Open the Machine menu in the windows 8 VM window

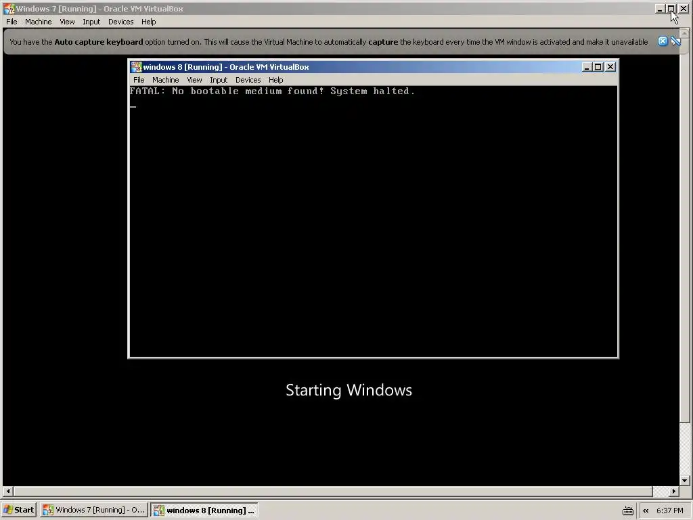[166, 80]
